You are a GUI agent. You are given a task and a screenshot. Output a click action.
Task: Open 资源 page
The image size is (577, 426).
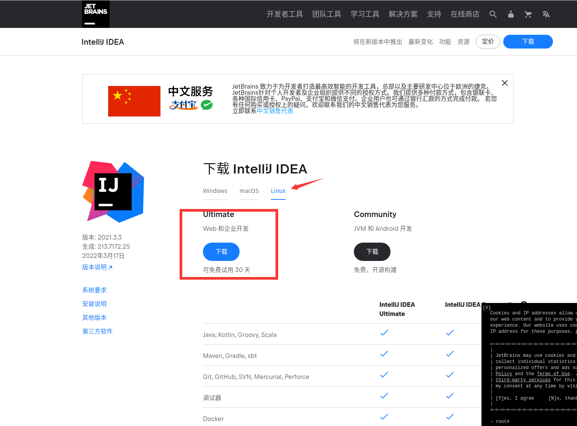[x=463, y=42]
